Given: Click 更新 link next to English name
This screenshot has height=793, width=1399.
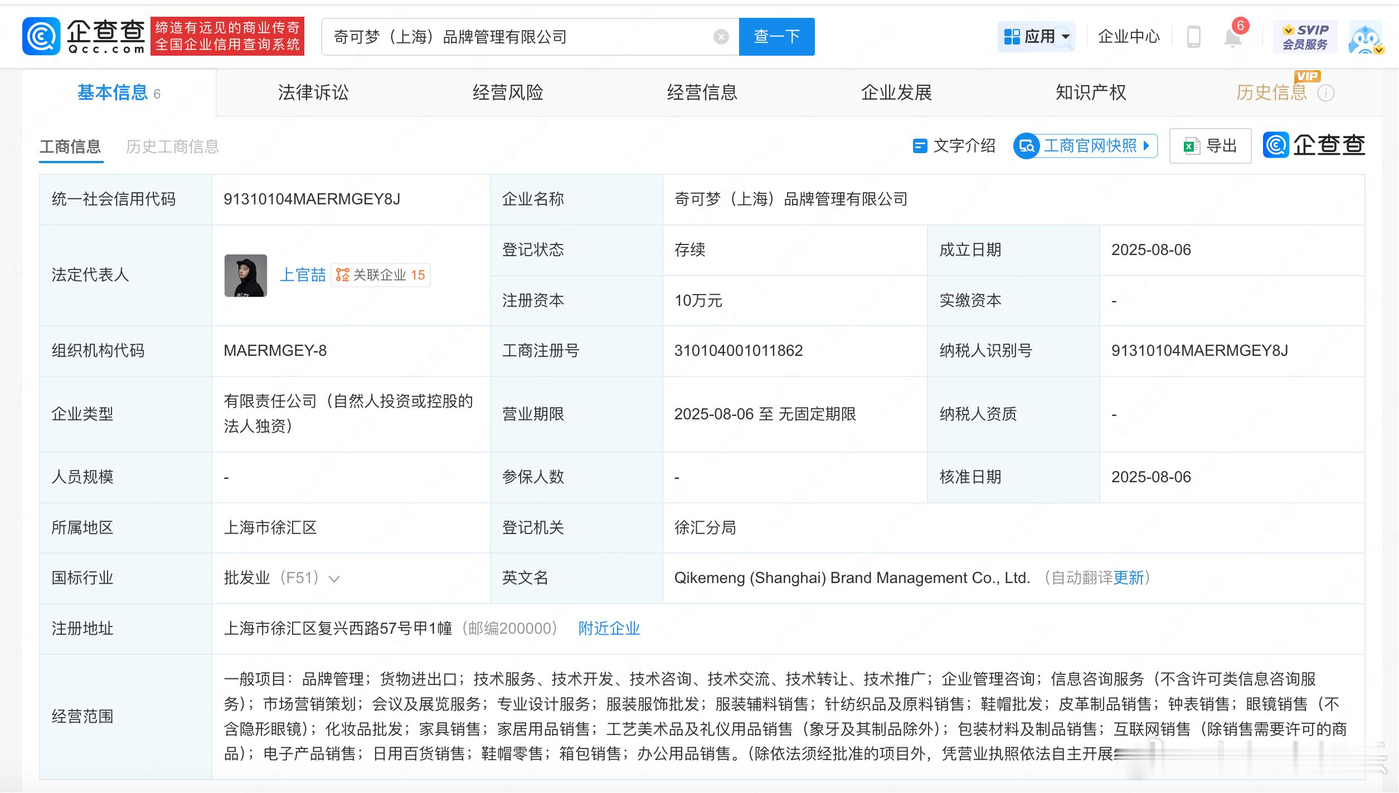Looking at the screenshot, I should click(x=1129, y=578).
